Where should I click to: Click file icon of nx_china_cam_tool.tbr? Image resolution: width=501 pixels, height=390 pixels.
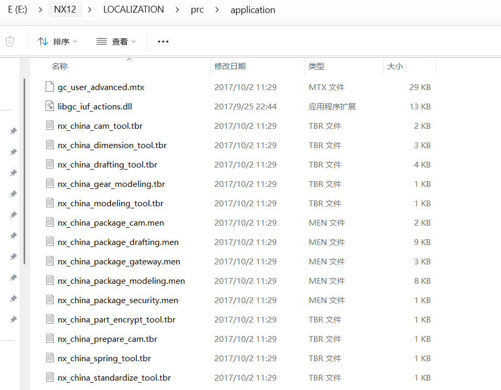[x=50, y=125]
